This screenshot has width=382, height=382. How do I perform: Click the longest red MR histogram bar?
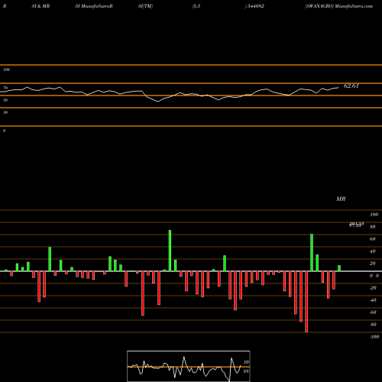point(306,302)
